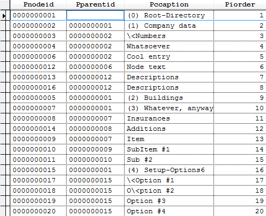The width and height of the screenshot is (266, 216).
Task: Select the cell with Pnodeid 0000000003
Action: [x=38, y=36]
